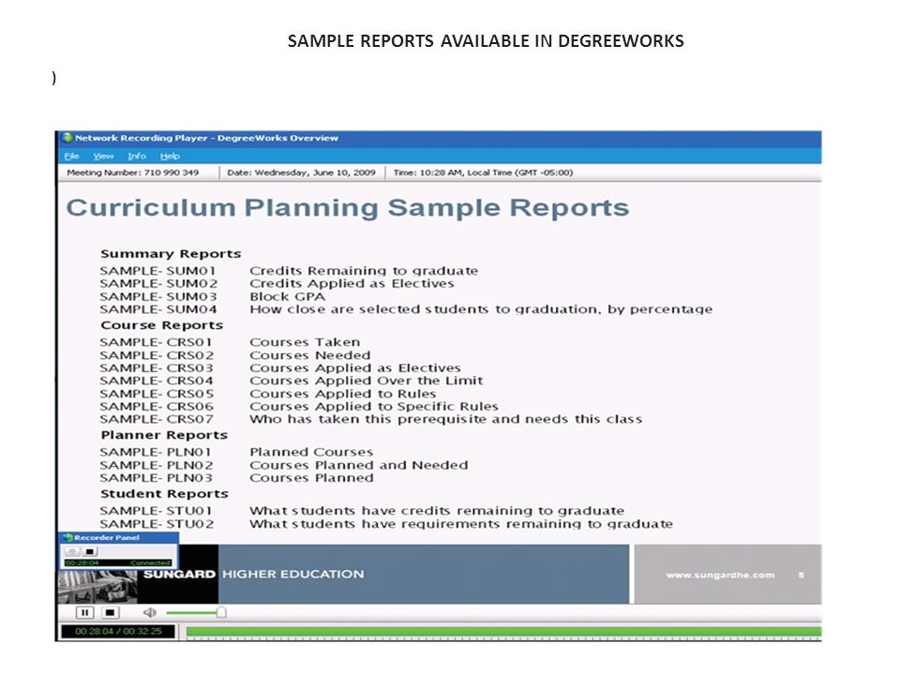Click SAMPLE-CRS04 Courses Applied Over the Limit
Image resolution: width=900 pixels, height=675 pixels.
point(292,381)
